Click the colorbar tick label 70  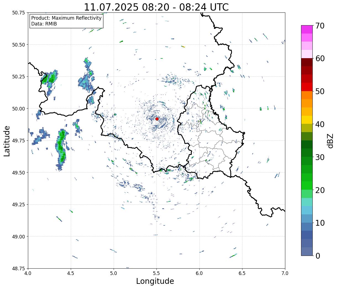(x=320, y=26)
